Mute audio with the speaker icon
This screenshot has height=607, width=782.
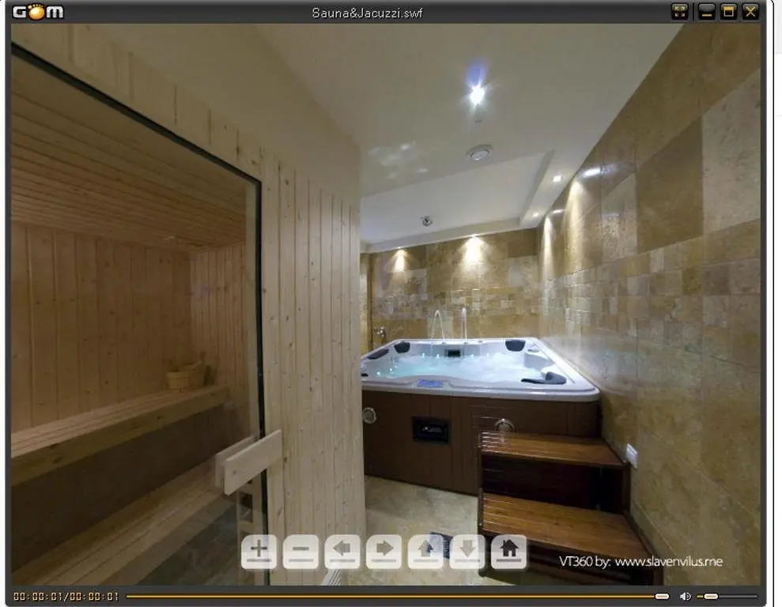[x=686, y=596]
